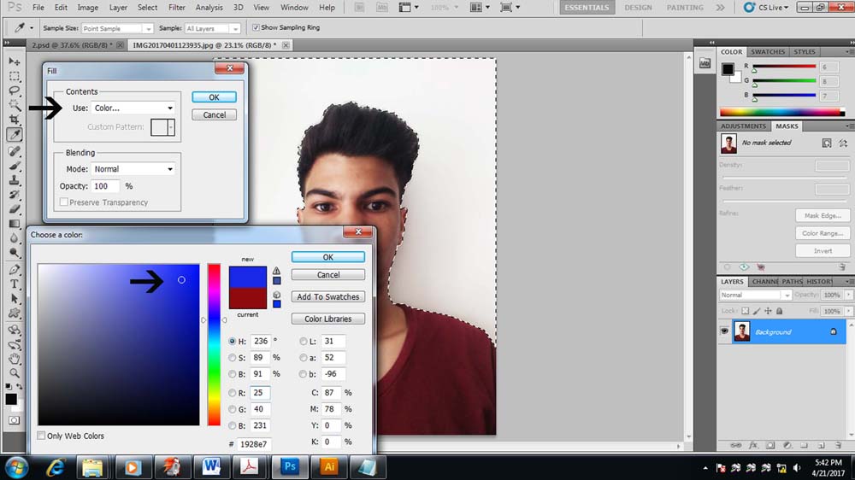Select the Clone Stamp tool
The width and height of the screenshot is (855, 480).
[x=15, y=180]
